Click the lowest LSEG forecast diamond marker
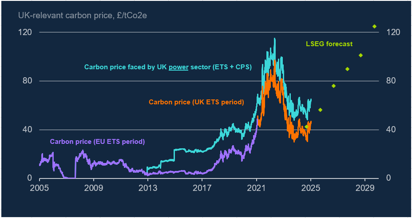 (x=306, y=127)
